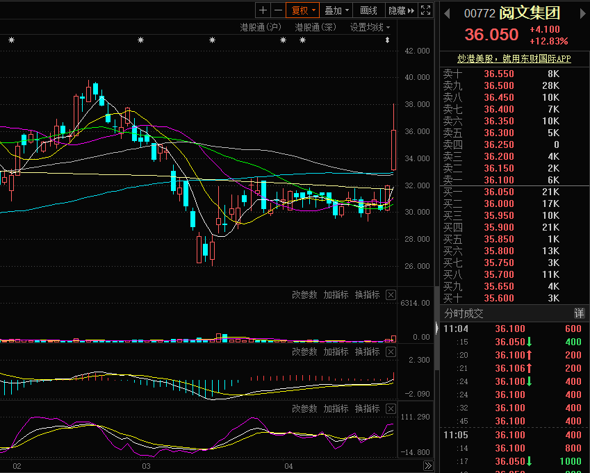The image size is (590, 473).
Task: Zoom in chart with plus button
Action: (263, 10)
